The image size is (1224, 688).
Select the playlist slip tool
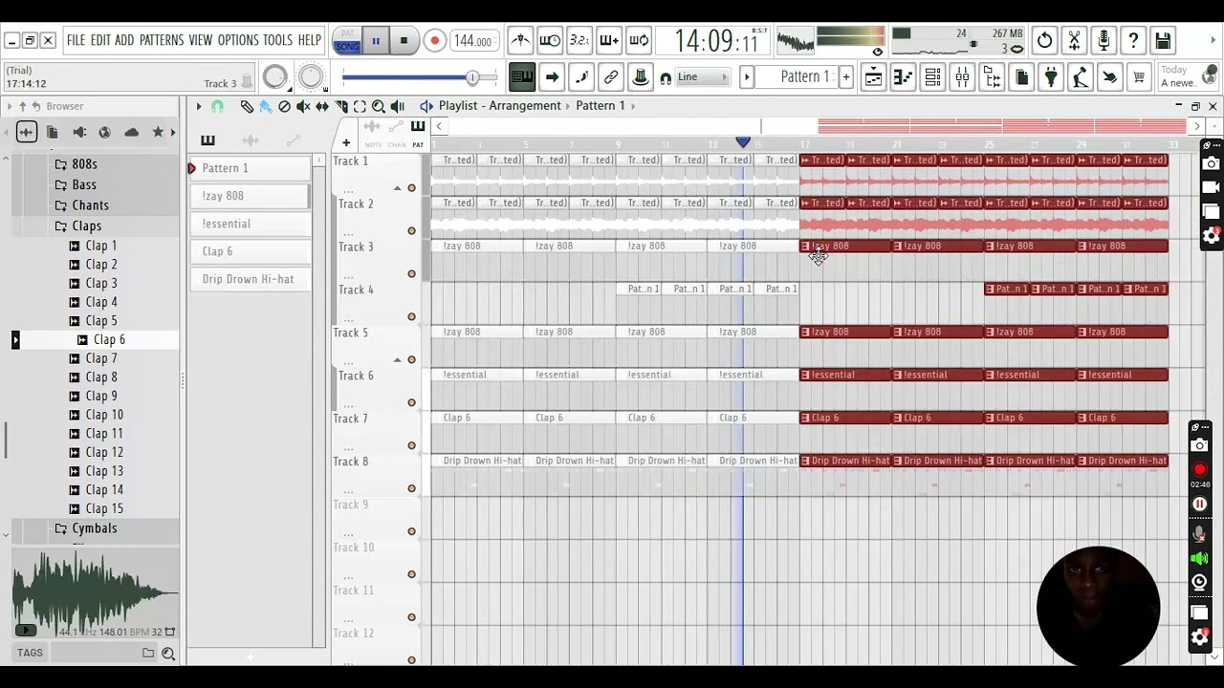322,106
